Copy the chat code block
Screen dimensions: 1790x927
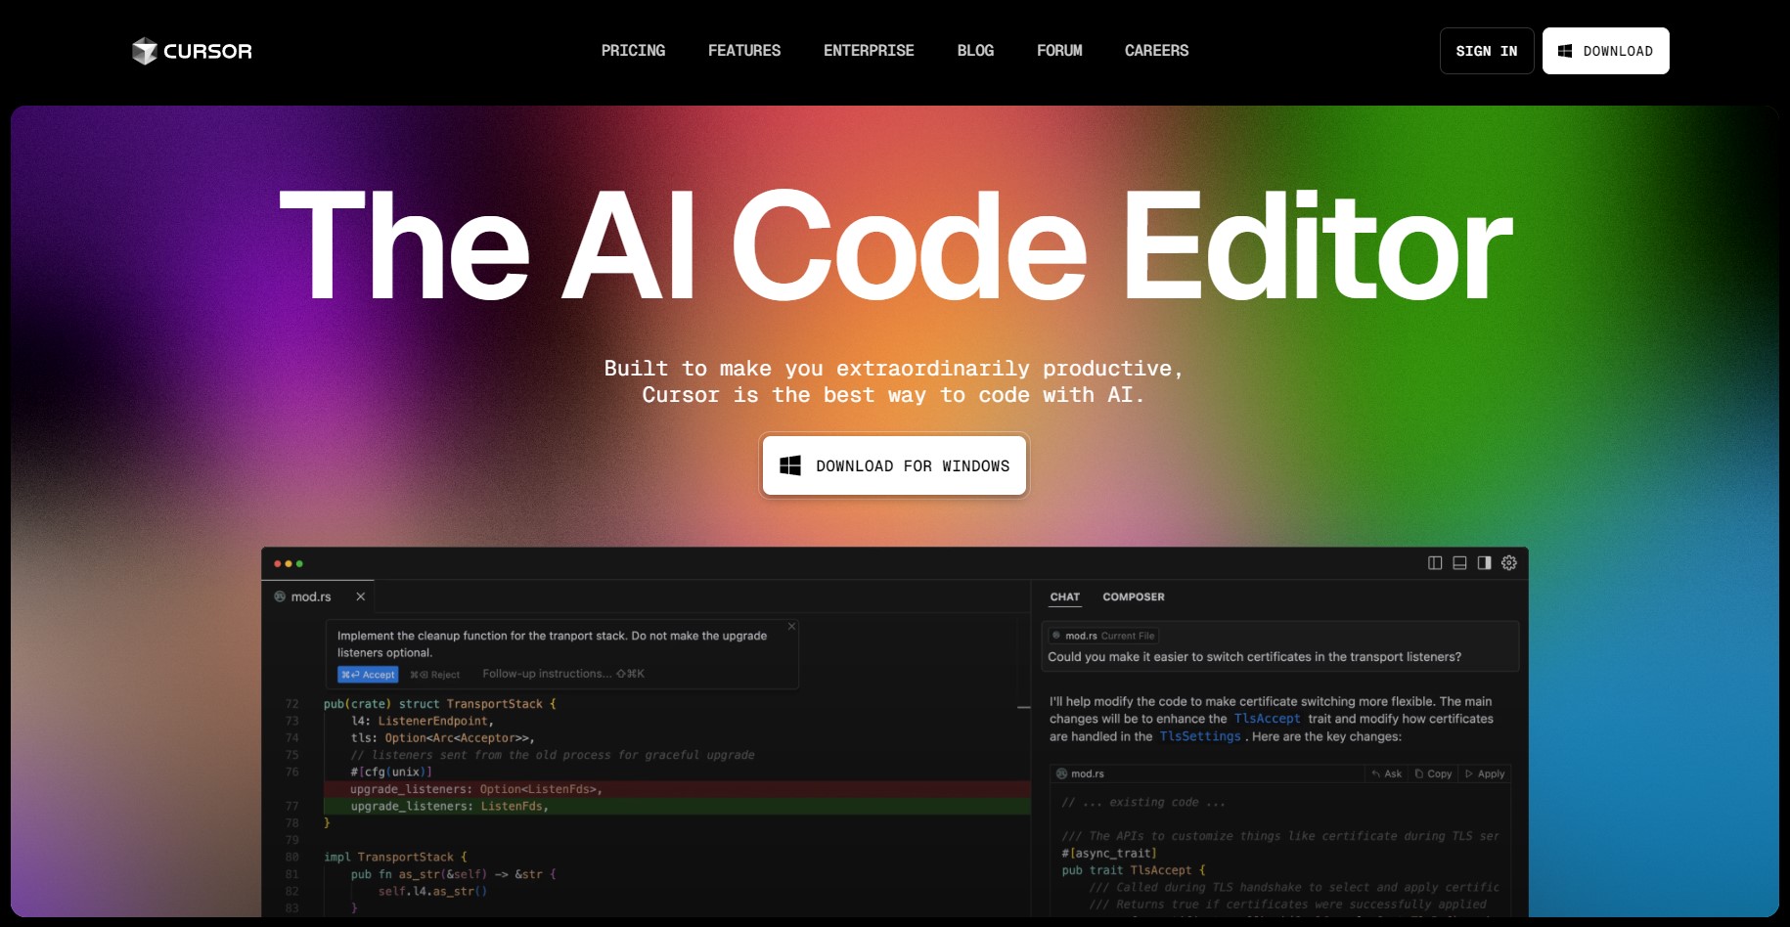tap(1433, 773)
